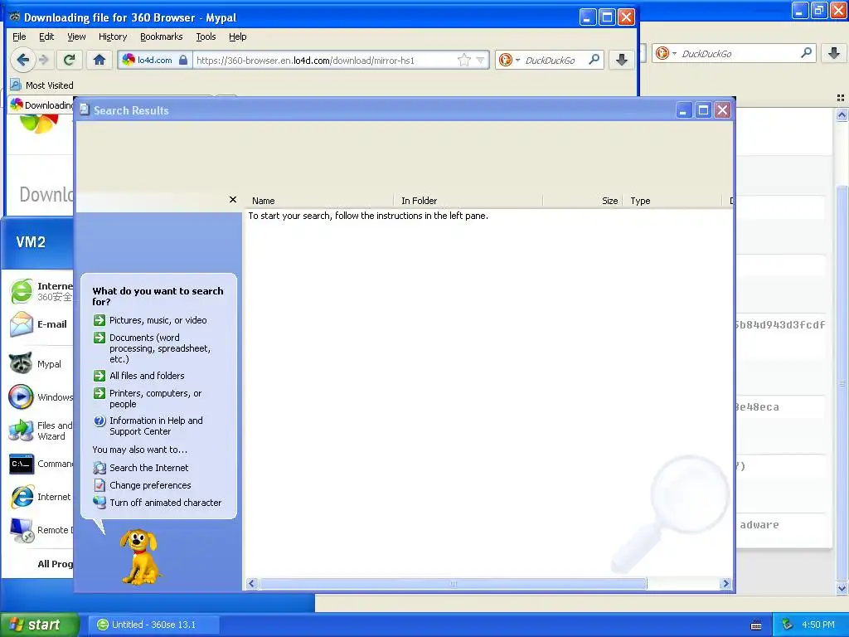849x637 pixels.
Task: Open Command Prompt from Start menu
Action: point(42,464)
